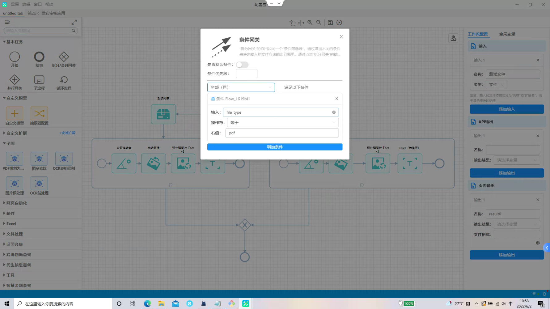This screenshot has width=550, height=309.
Task: Click the fit-to-selection icon in canvas toolbar
Action: pos(292,23)
